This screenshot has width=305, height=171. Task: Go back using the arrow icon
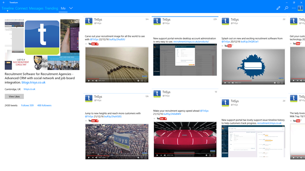point(3,3)
